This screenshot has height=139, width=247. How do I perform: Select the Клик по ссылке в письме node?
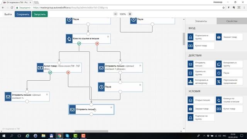[x=88, y=39]
